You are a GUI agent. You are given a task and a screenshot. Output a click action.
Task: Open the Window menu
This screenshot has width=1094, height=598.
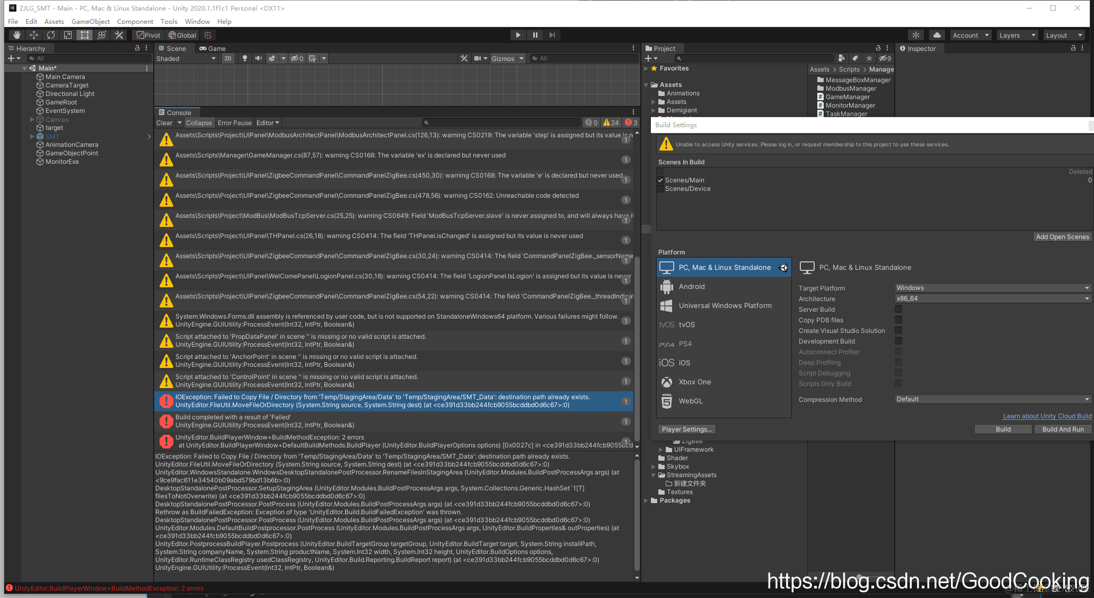(x=197, y=21)
